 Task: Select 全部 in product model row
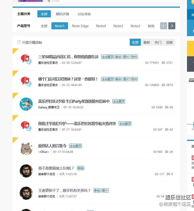tap(44, 26)
